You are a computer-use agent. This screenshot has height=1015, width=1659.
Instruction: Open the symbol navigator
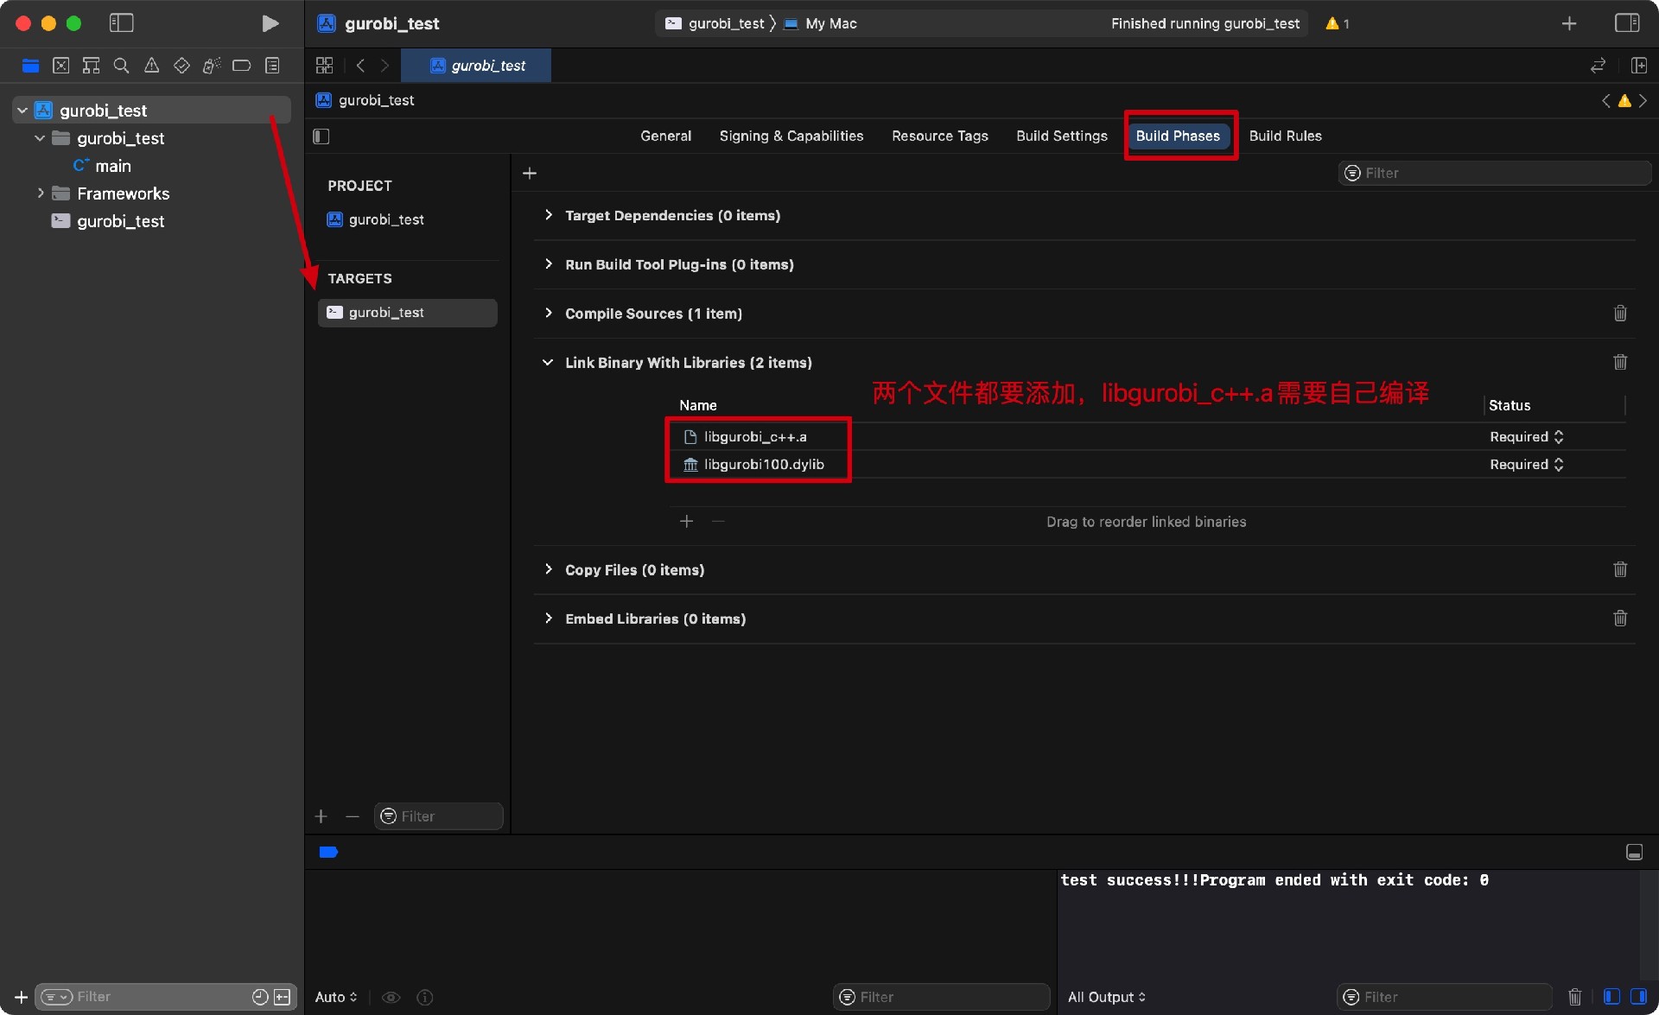coord(91,66)
